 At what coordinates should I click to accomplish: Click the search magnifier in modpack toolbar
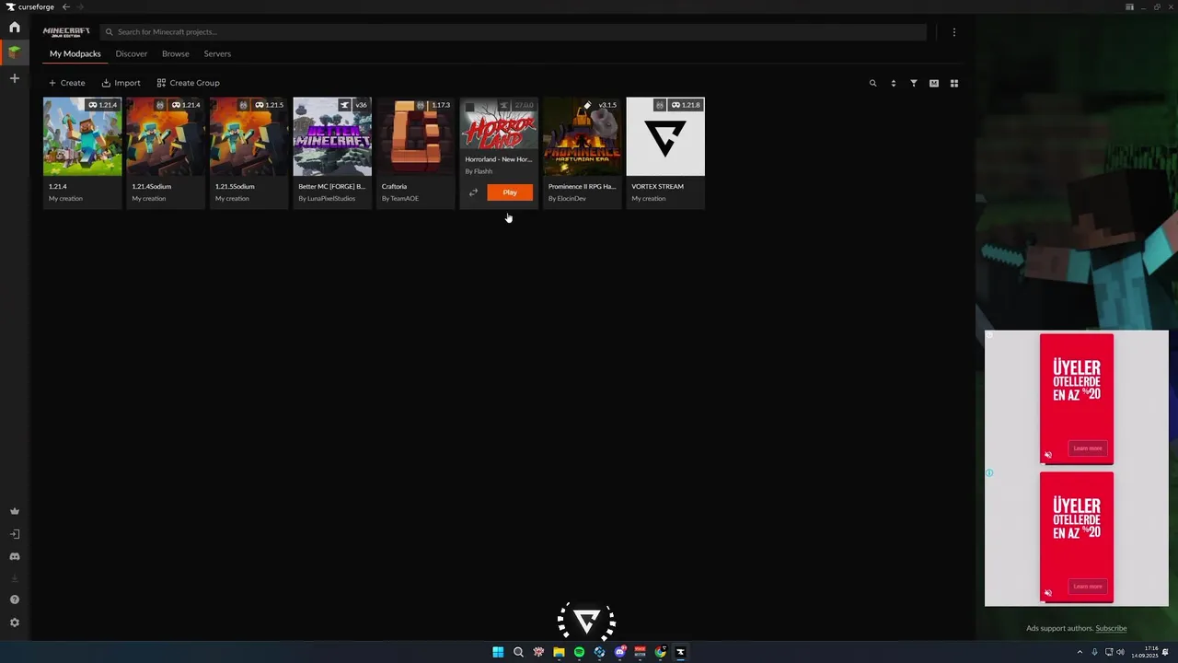click(872, 83)
